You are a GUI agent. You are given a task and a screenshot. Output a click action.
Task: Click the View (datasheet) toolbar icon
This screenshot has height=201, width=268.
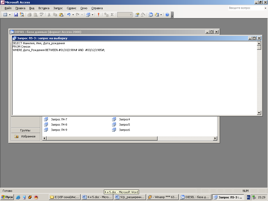coord(5,15)
